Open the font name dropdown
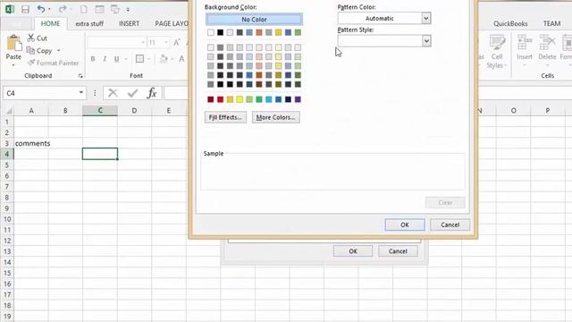The width and height of the screenshot is (572, 322). point(143,42)
